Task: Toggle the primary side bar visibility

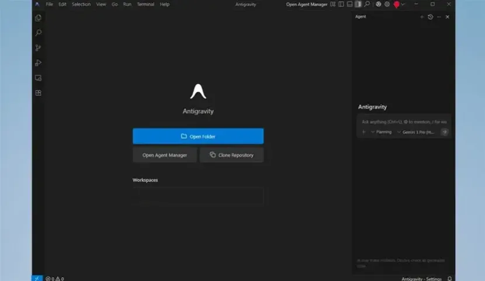Action: [x=341, y=4]
